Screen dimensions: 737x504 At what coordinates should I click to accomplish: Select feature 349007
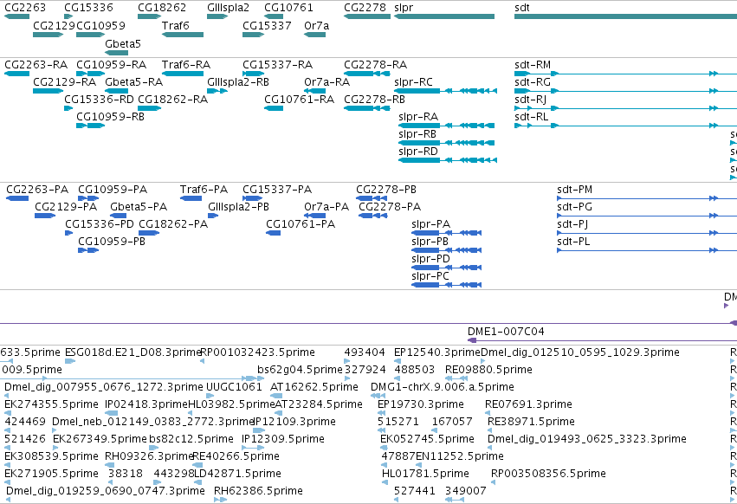click(465, 491)
